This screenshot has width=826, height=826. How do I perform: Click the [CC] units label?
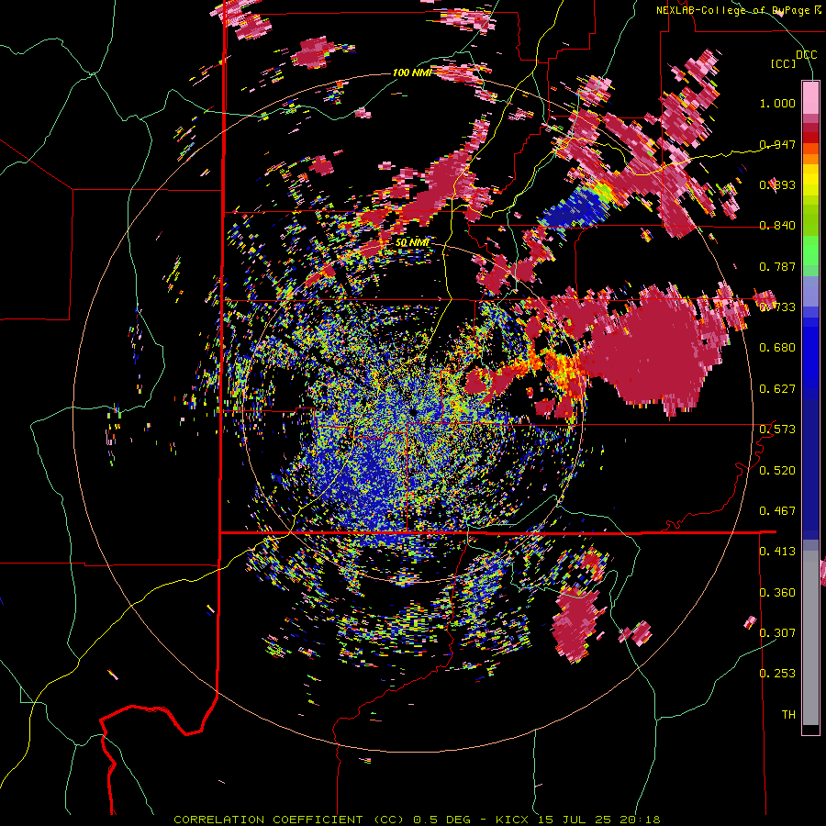point(784,63)
